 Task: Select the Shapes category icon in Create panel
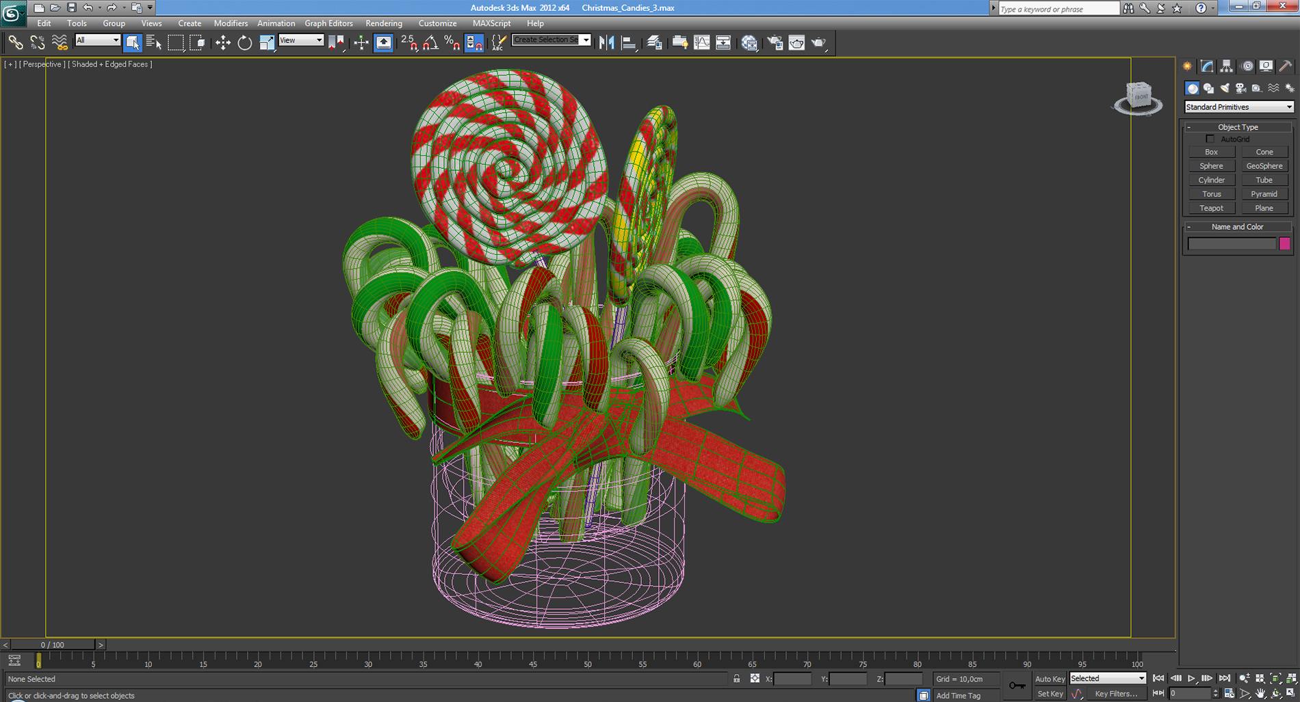pyautogui.click(x=1208, y=87)
